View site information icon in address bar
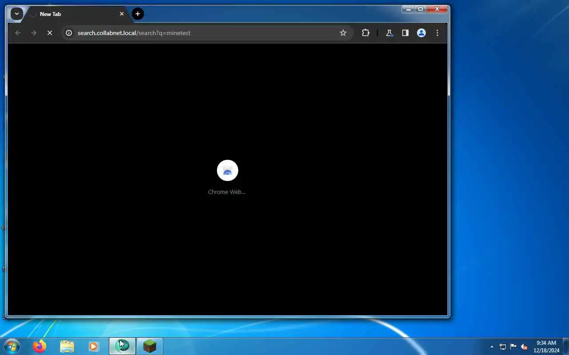The width and height of the screenshot is (569, 355). click(69, 33)
